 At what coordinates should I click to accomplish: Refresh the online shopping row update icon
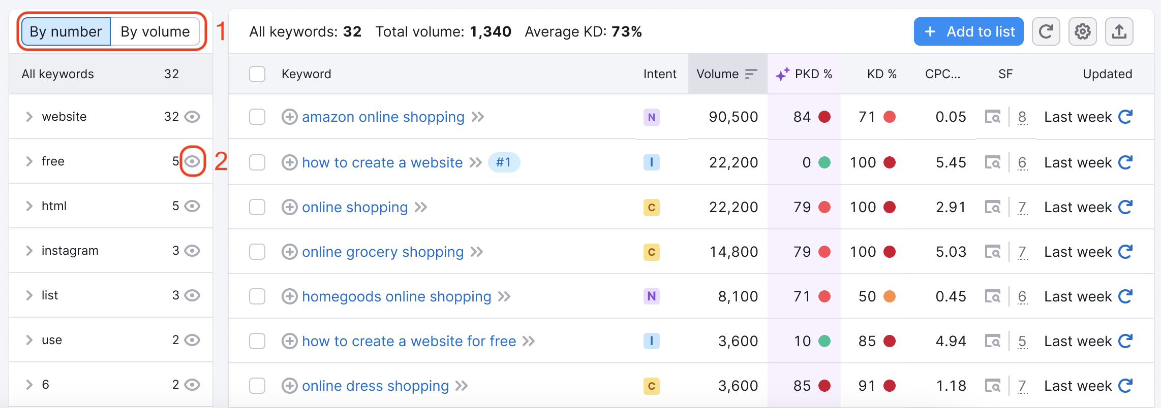click(1125, 207)
